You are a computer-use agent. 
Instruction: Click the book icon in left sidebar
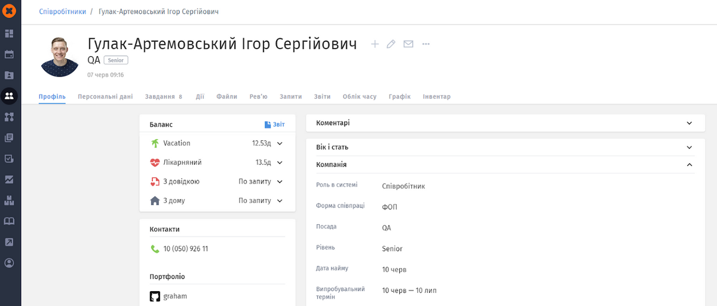pyautogui.click(x=10, y=221)
